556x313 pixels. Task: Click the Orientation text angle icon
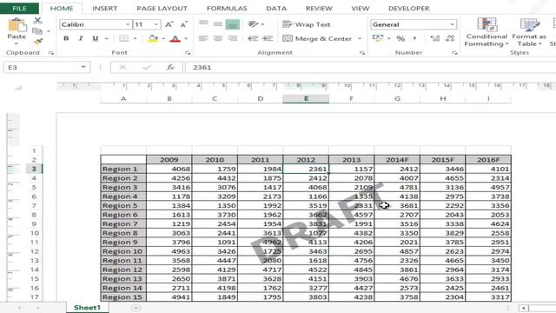[x=253, y=24]
